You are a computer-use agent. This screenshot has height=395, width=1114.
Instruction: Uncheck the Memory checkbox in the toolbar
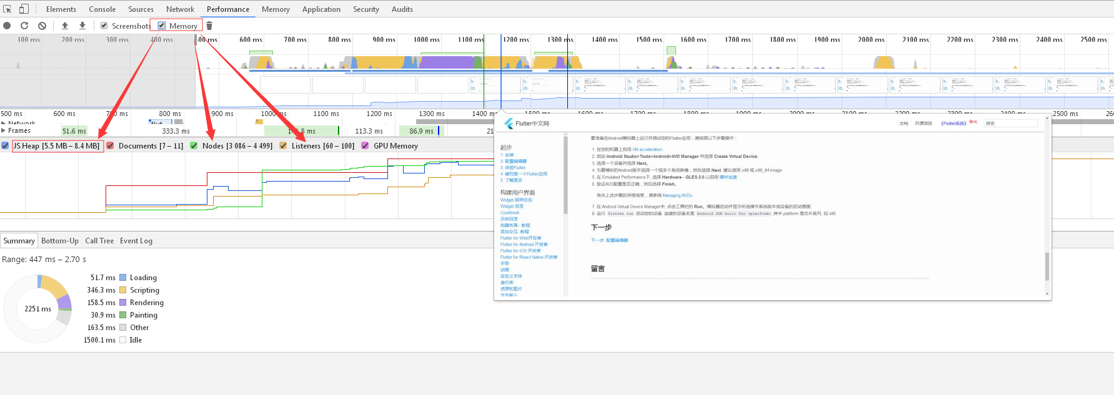[162, 26]
